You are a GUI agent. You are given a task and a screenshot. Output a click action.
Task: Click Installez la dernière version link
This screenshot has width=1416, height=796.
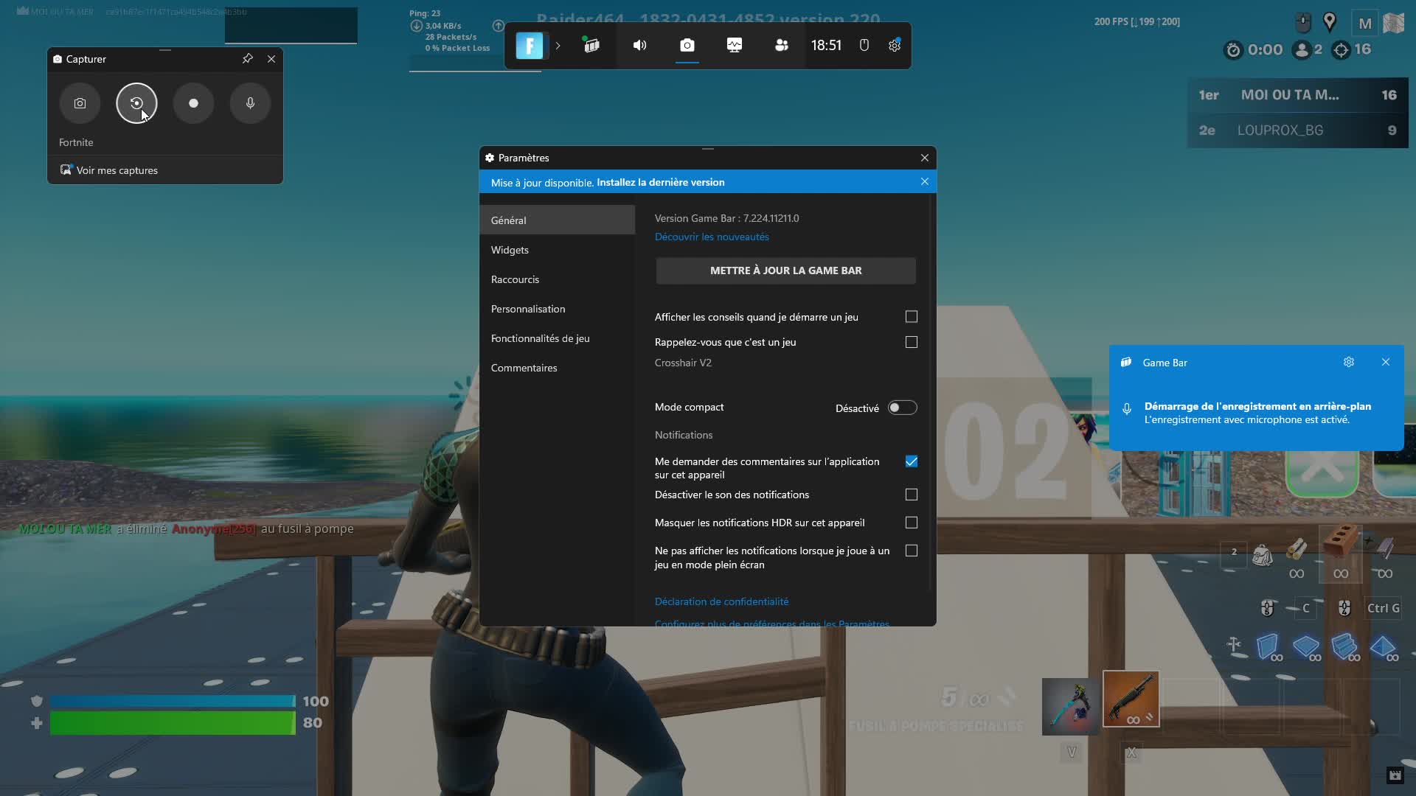pos(660,182)
